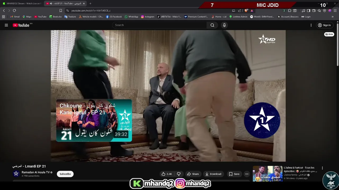View site information icon in address bar

click(x=68, y=11)
